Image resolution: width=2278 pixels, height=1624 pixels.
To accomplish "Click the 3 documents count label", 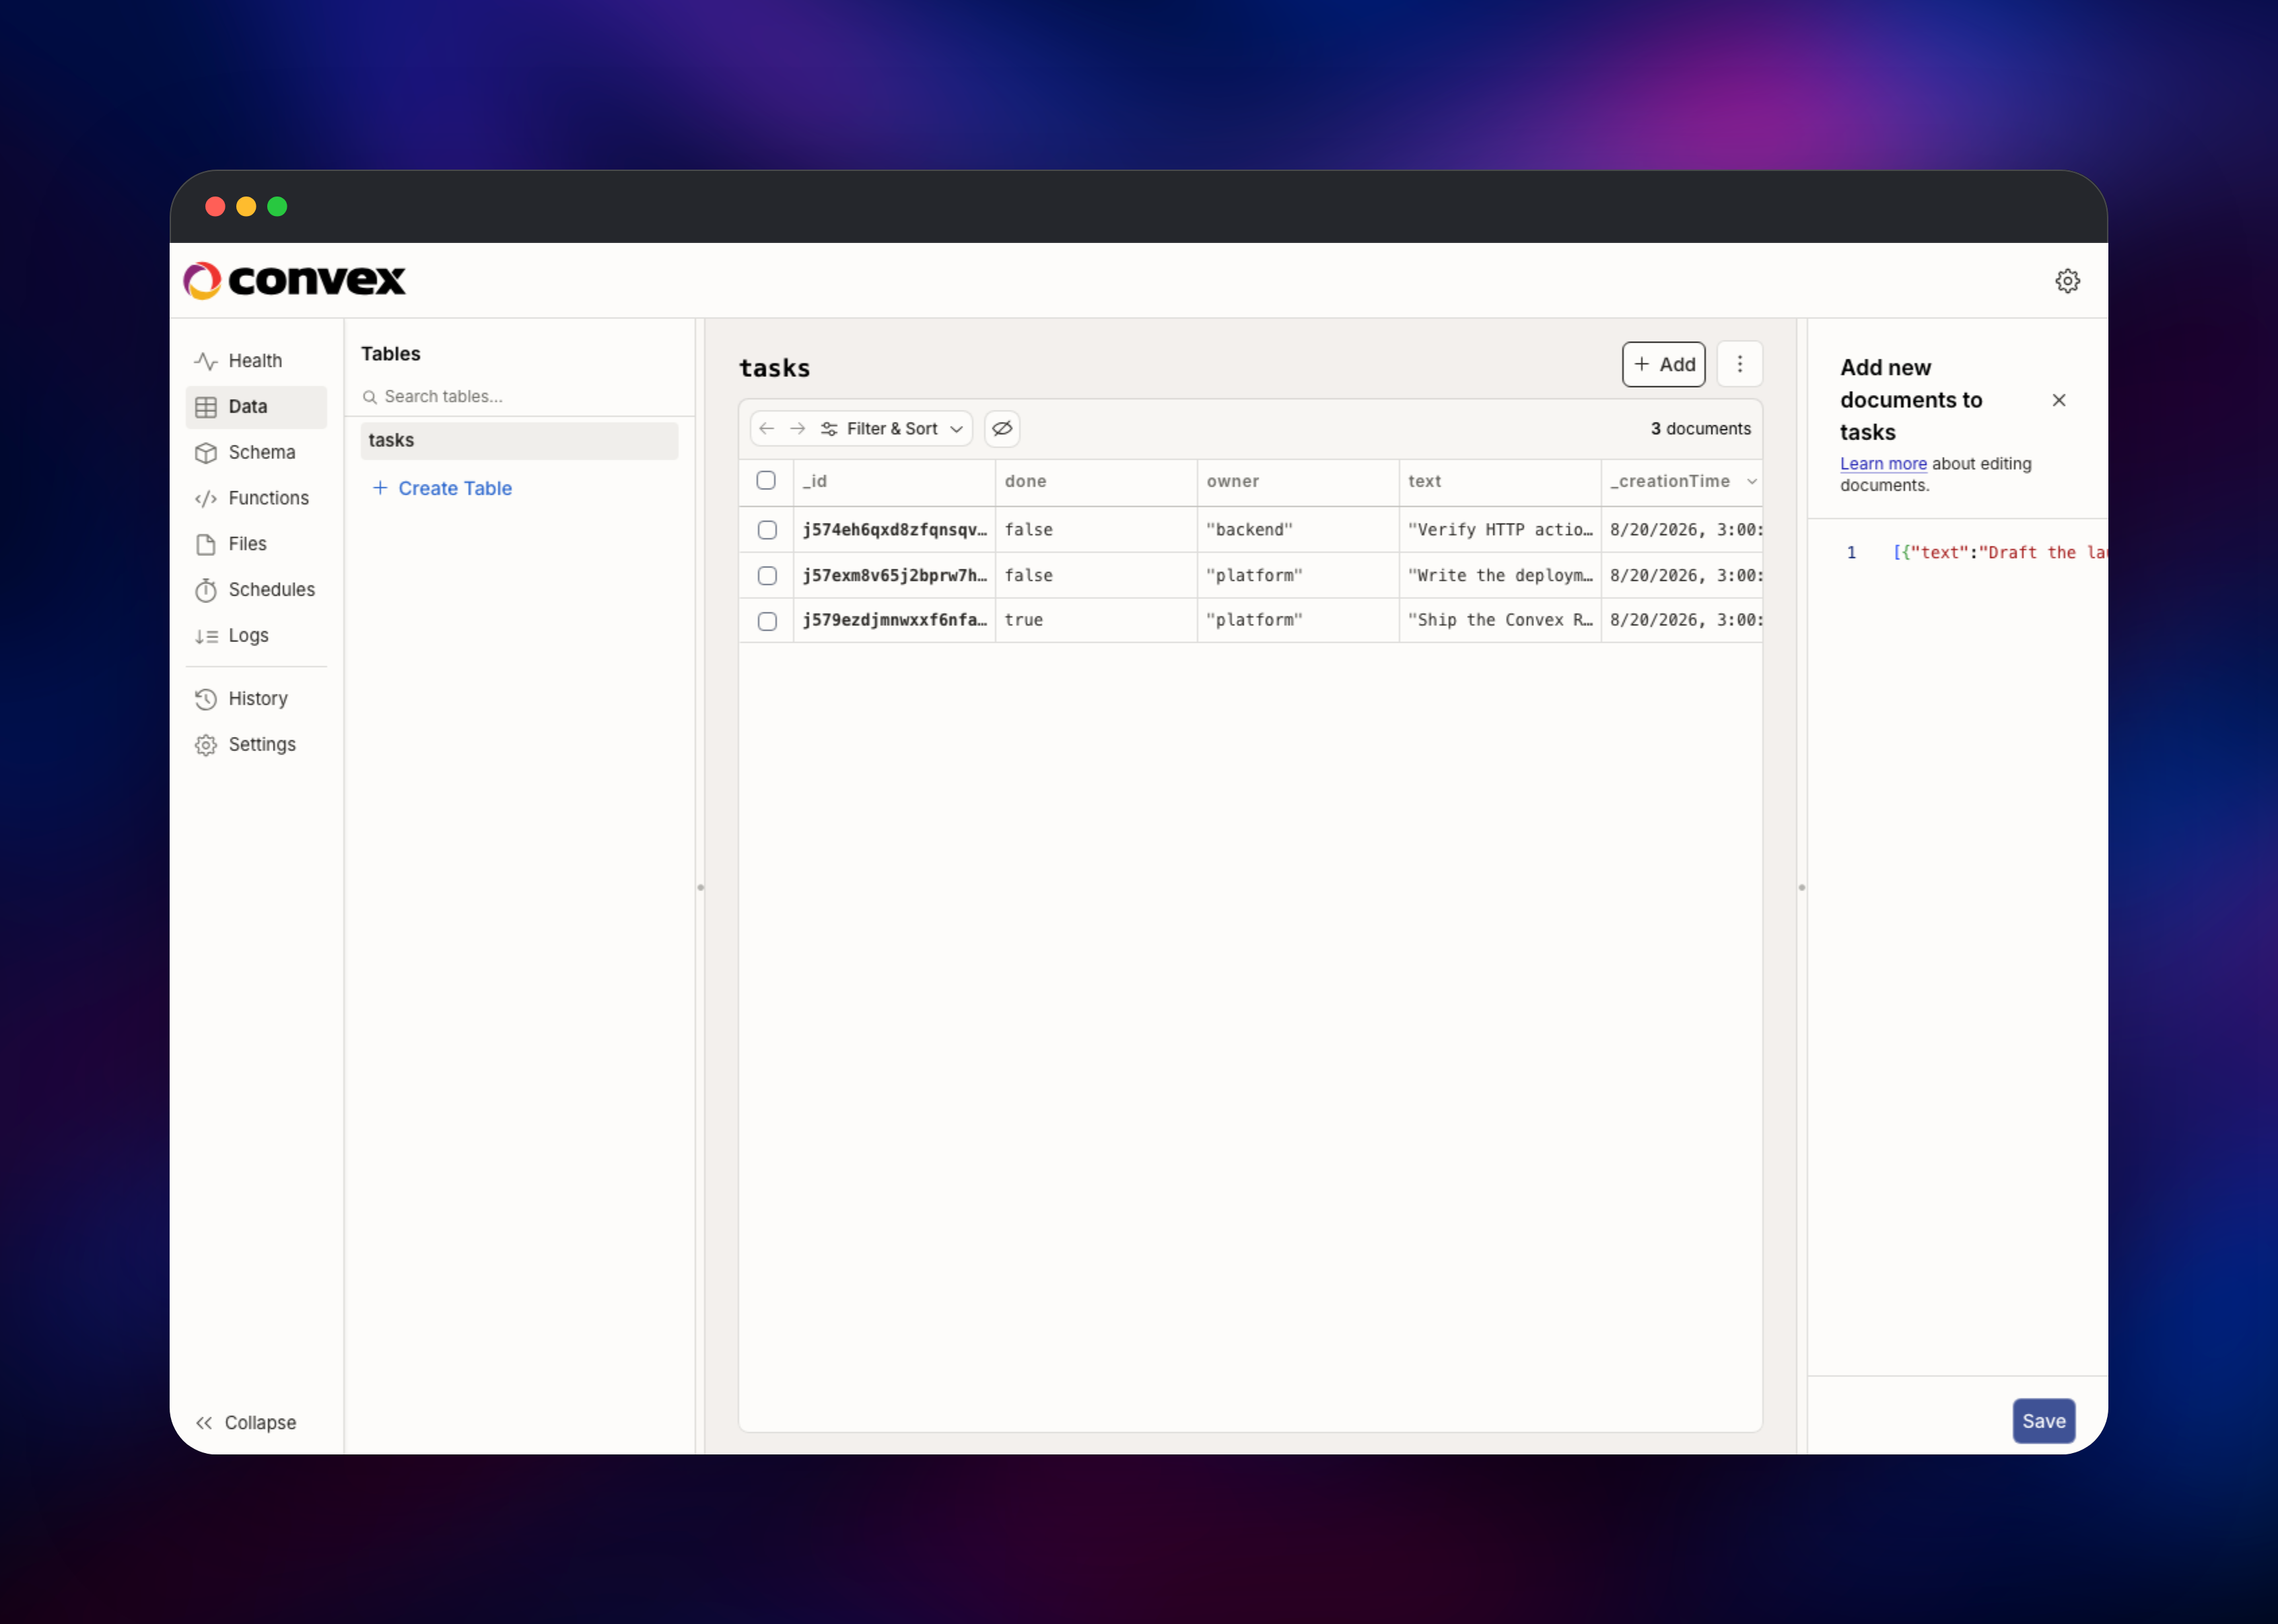I will tap(1700, 429).
